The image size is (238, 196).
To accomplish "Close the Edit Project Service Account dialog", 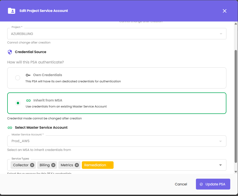I will [x=225, y=11].
